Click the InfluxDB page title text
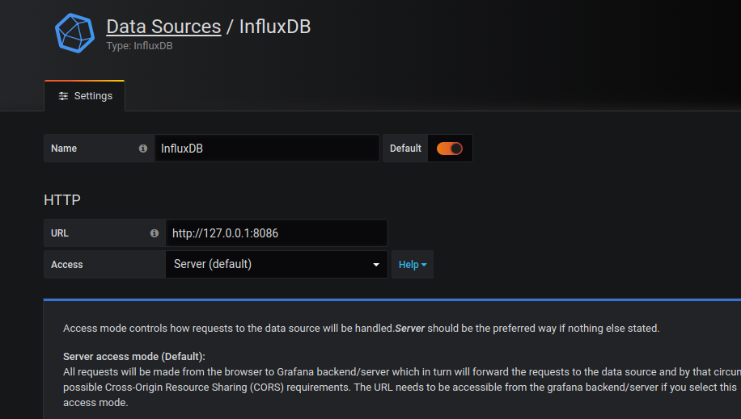The image size is (741, 419). pos(275,27)
